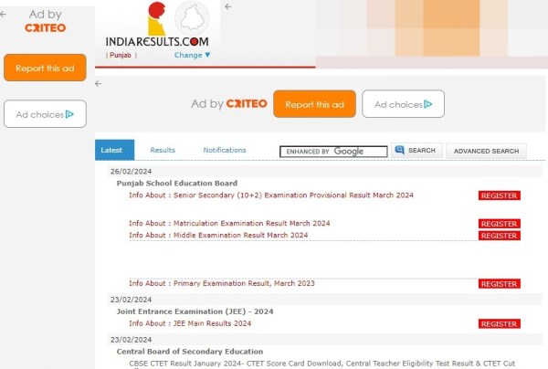Click the 26/02/2024 date row
The image size is (548, 369).
pos(324,171)
